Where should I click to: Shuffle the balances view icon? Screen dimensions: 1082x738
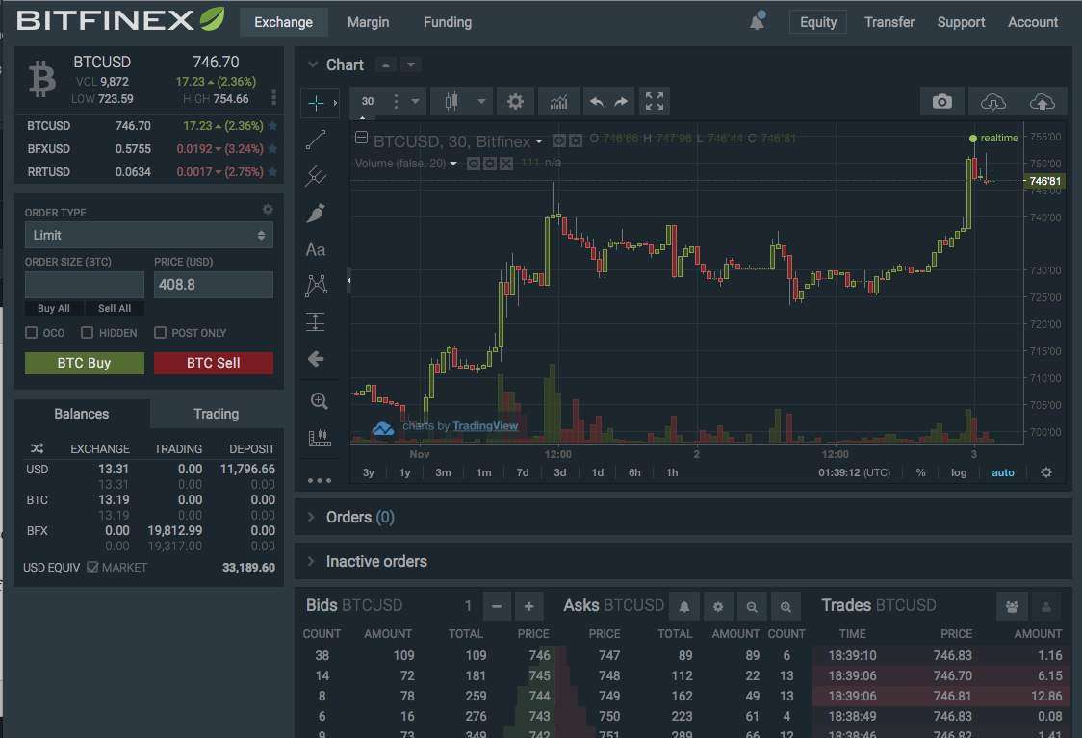pyautogui.click(x=38, y=448)
